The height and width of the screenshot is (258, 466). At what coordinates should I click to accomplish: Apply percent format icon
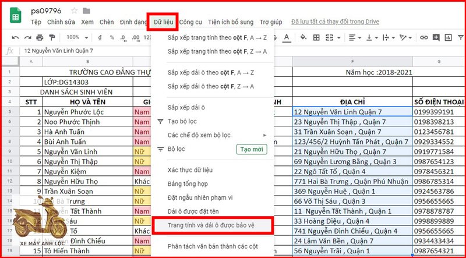coord(112,37)
